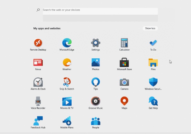191x134 pixels.
Task: Open Snip & Sketch tool
Action: point(67,82)
